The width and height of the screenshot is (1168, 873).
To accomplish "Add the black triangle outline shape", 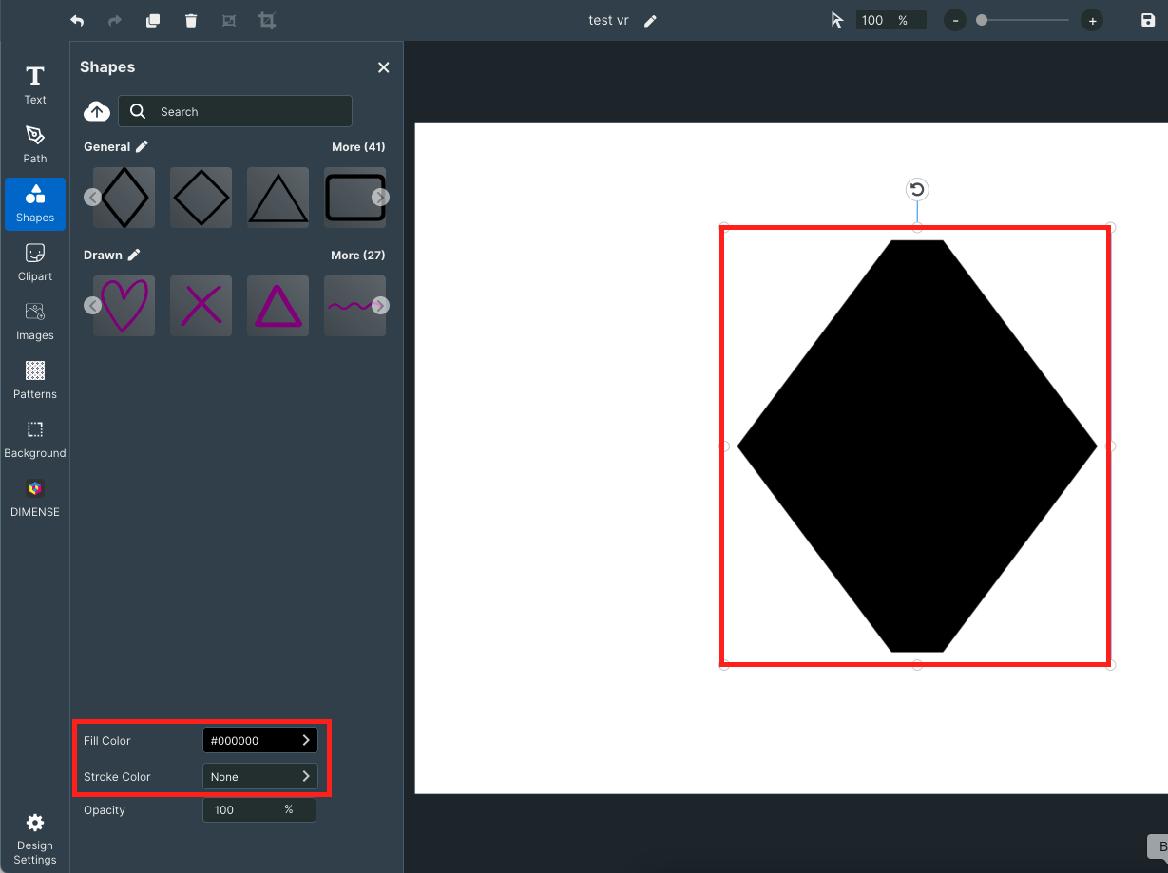I will [x=278, y=198].
